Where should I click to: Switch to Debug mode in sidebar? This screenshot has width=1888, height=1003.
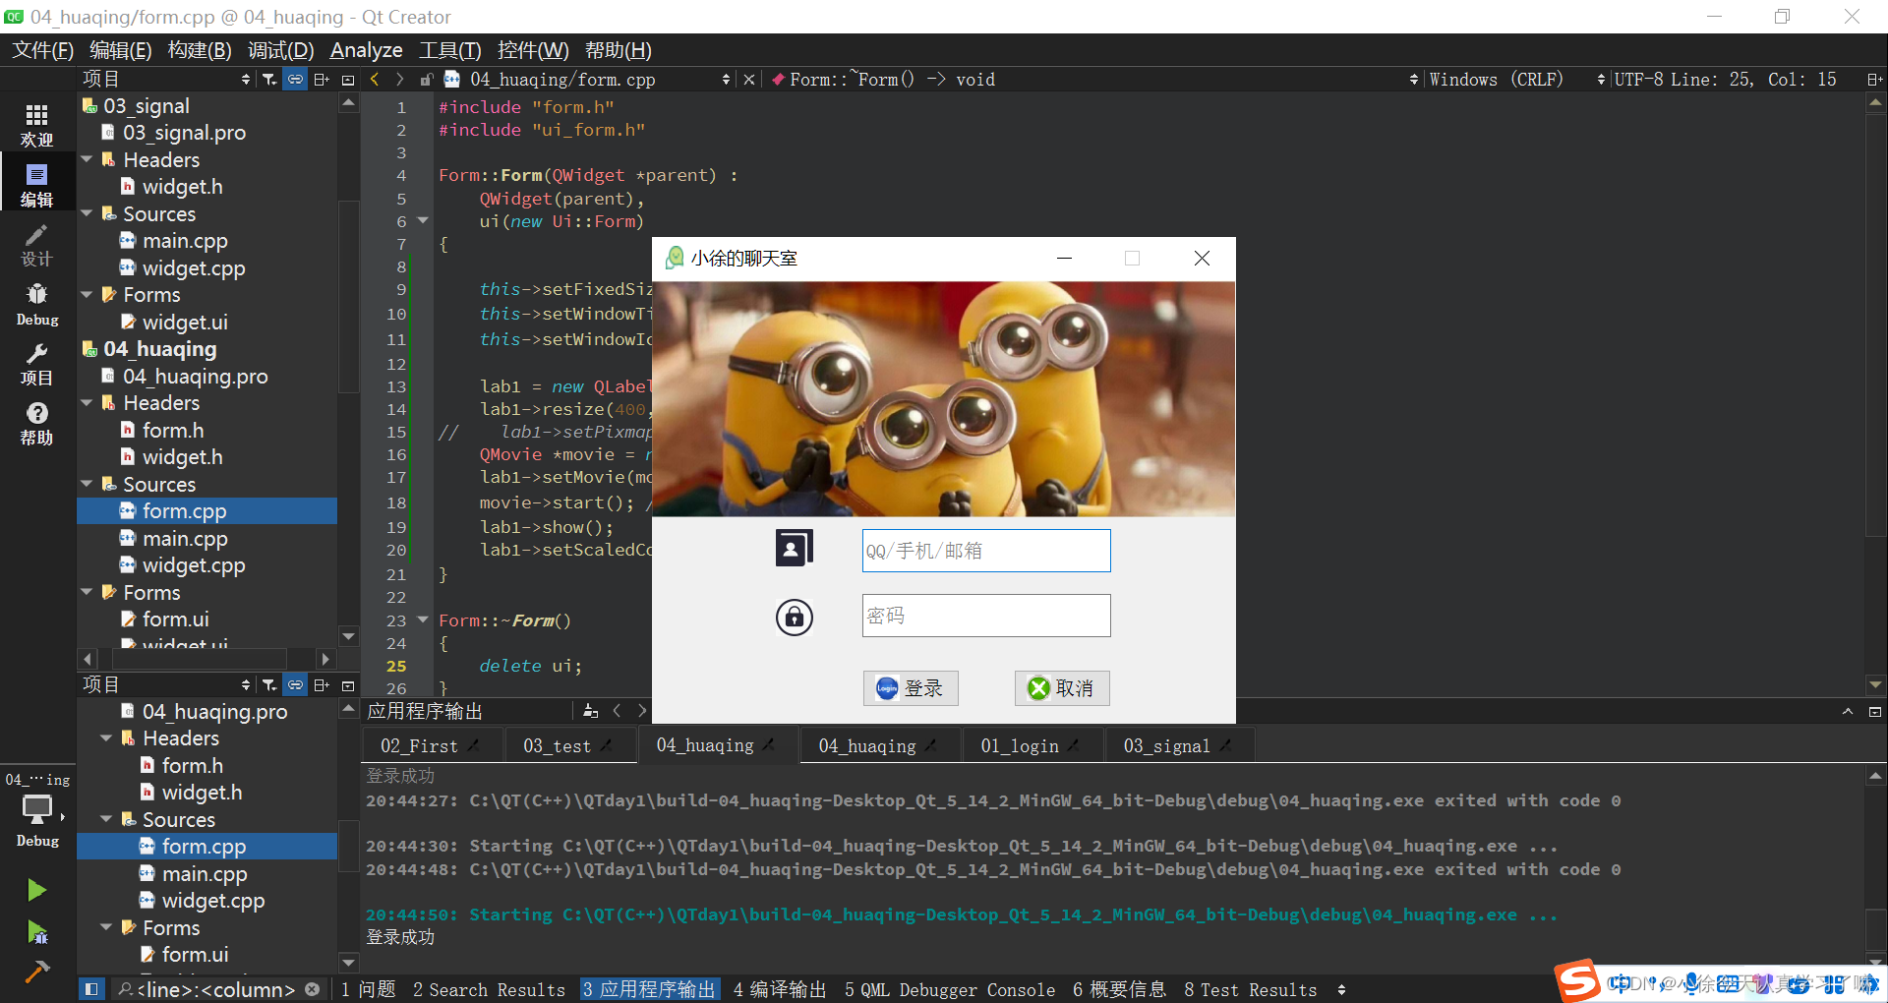[36, 305]
